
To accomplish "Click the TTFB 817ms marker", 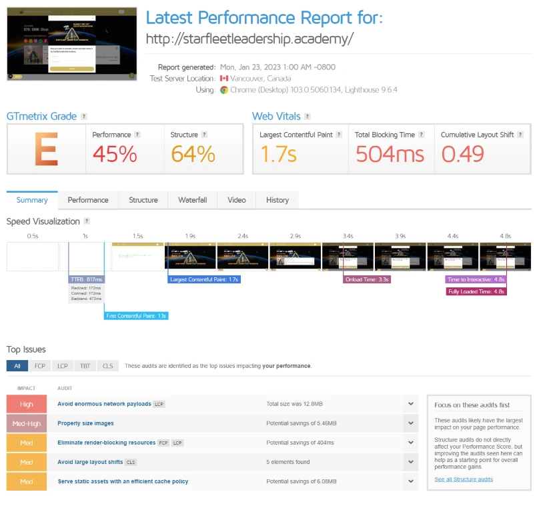I will pos(86,279).
